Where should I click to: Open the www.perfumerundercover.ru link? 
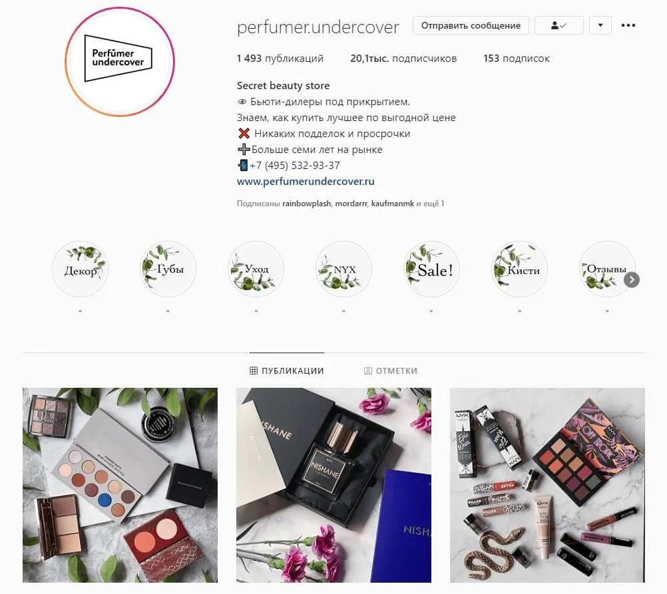306,182
